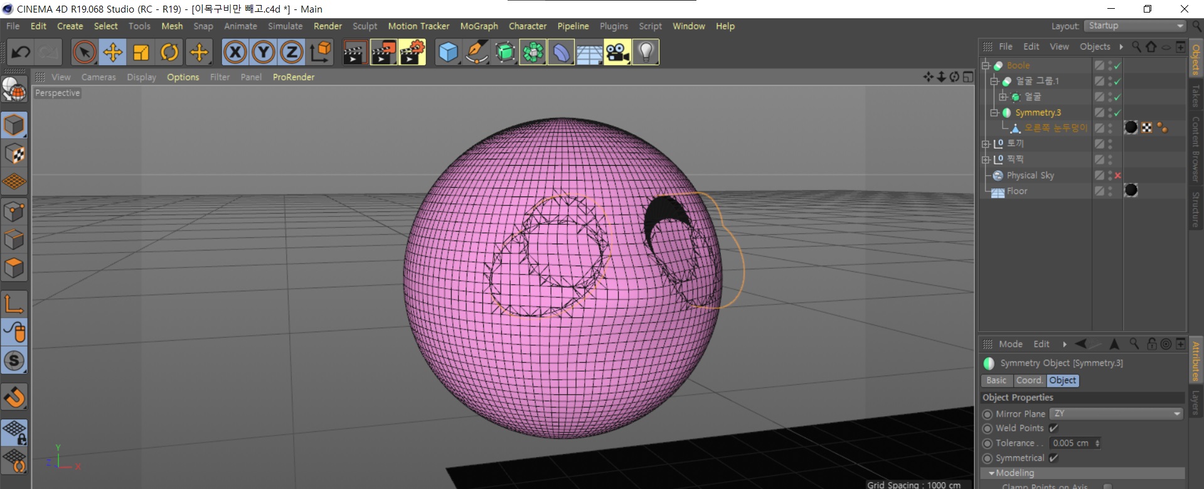Collapse the Boole object hierarchy

point(986,65)
